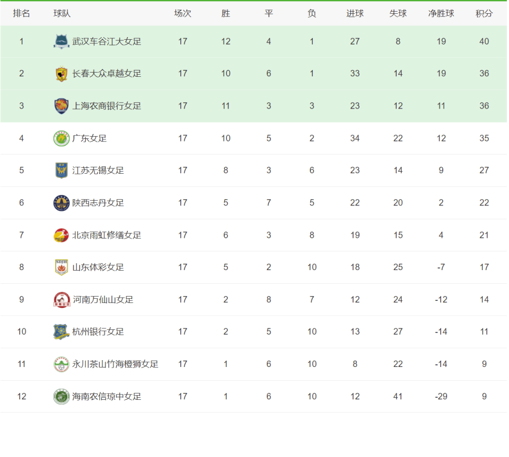The image size is (509, 457).
Task: Click the 河南万仙山女足 team badge
Action: 62,300
